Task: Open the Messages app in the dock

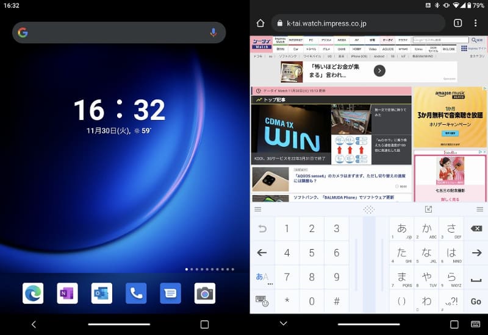Action: [x=170, y=293]
